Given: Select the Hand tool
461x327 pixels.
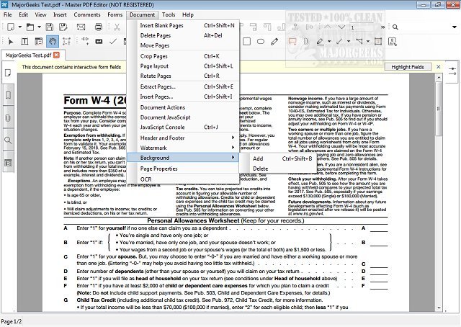Looking at the screenshot, I should tap(53, 42).
